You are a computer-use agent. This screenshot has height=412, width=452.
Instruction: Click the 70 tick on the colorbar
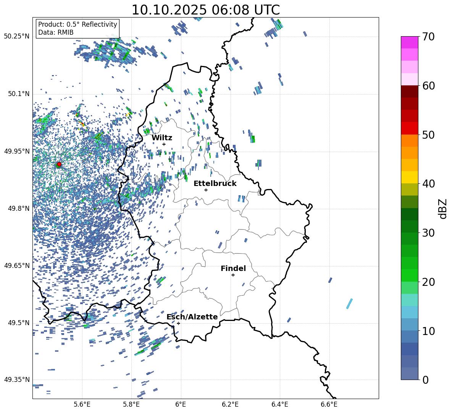pos(428,37)
